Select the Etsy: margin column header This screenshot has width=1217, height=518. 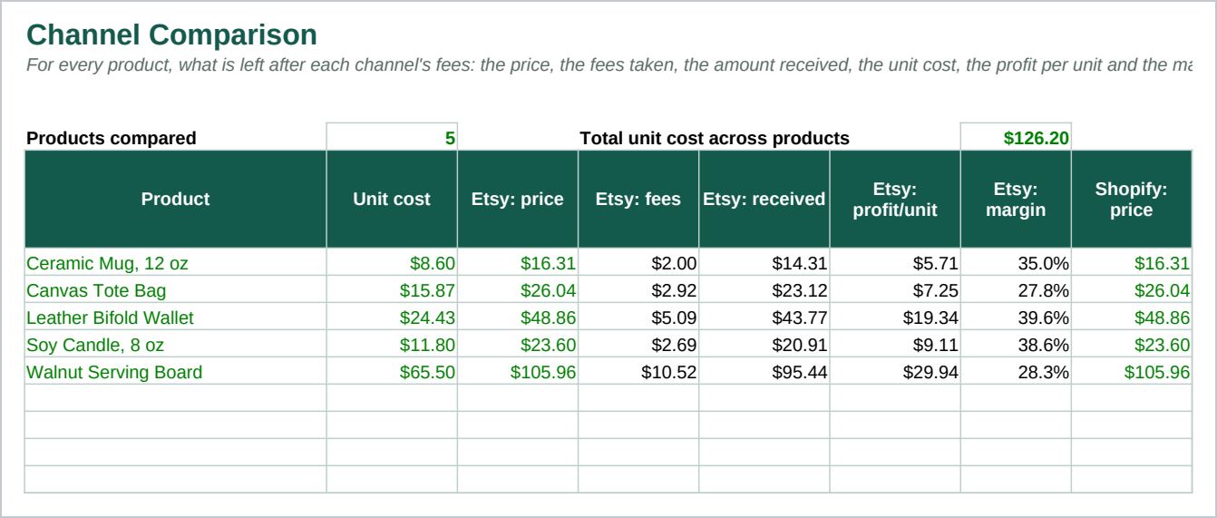point(1016,199)
